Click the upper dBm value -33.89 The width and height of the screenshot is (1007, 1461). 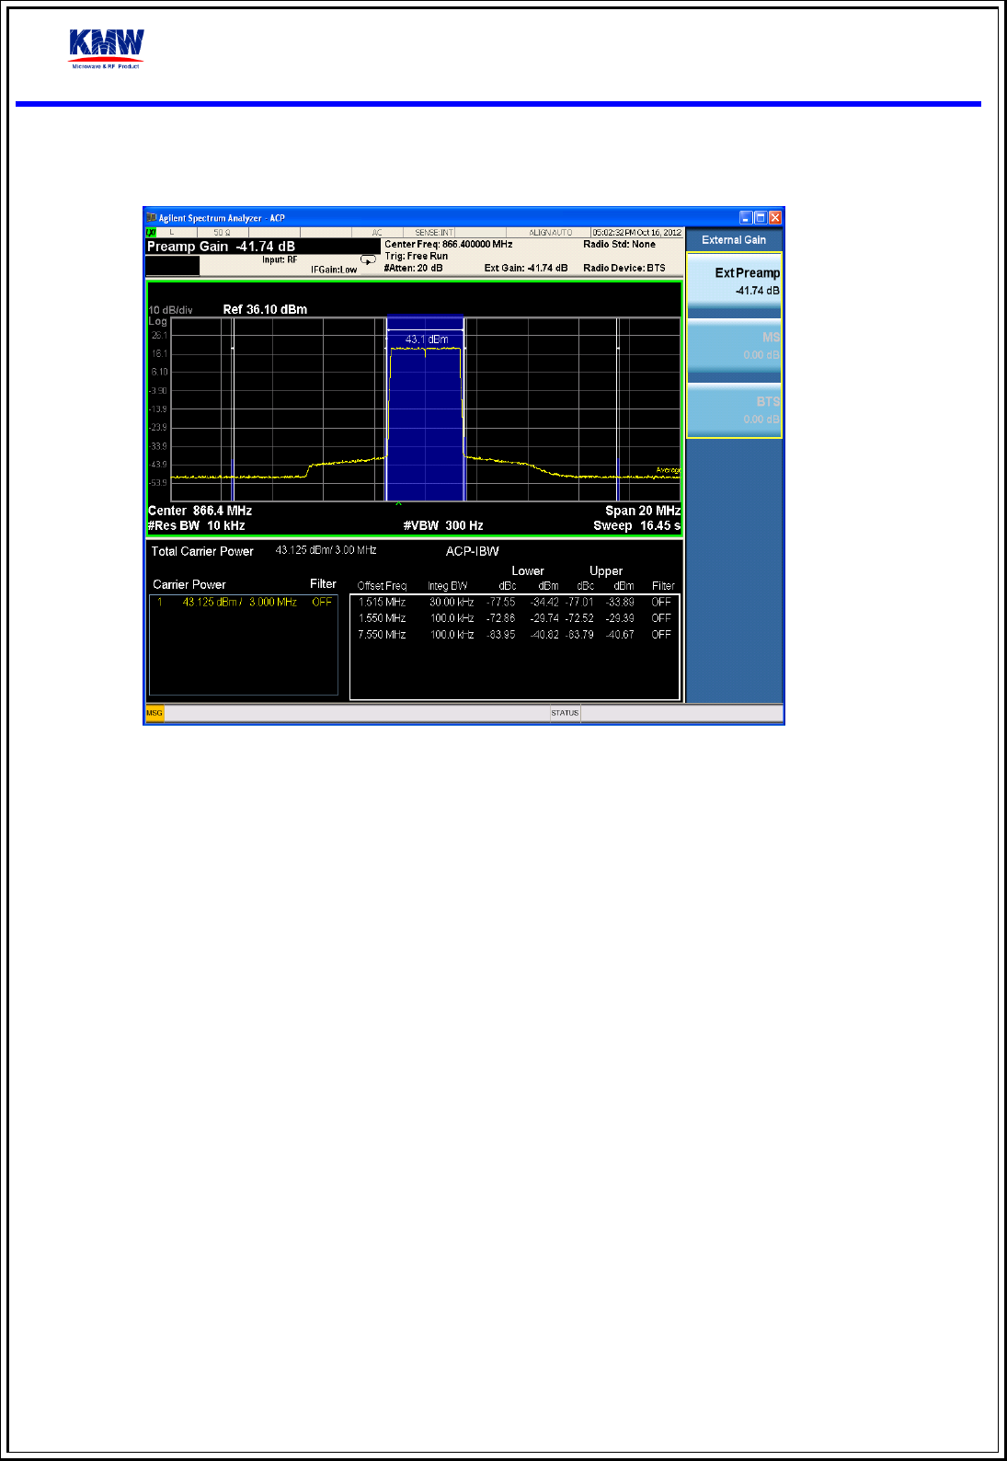[620, 603]
